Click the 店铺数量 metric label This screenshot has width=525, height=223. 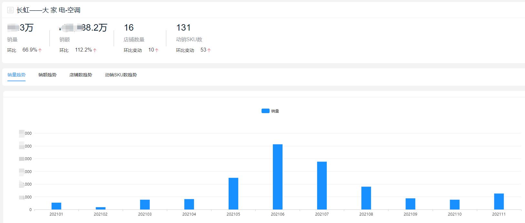tap(134, 40)
